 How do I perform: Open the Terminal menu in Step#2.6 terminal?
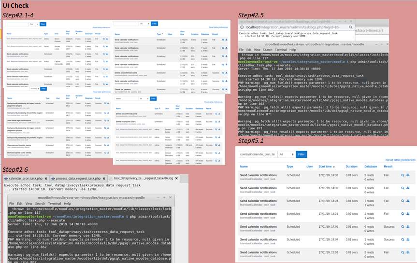[55, 204]
